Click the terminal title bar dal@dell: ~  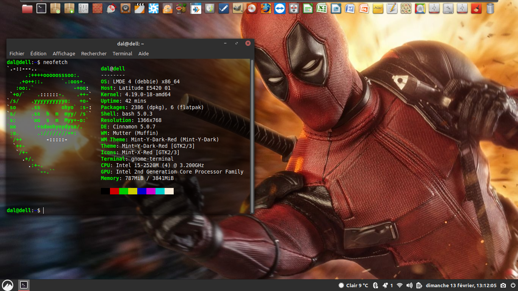point(130,44)
